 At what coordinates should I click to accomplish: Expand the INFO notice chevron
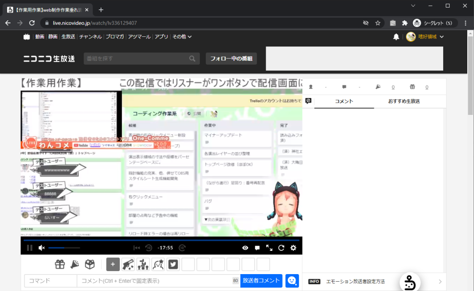click(x=440, y=281)
